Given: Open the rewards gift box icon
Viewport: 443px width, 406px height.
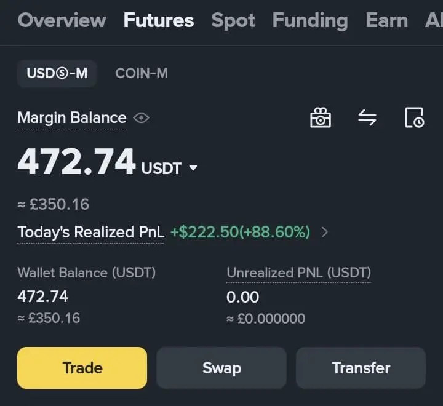Looking at the screenshot, I should click(321, 118).
